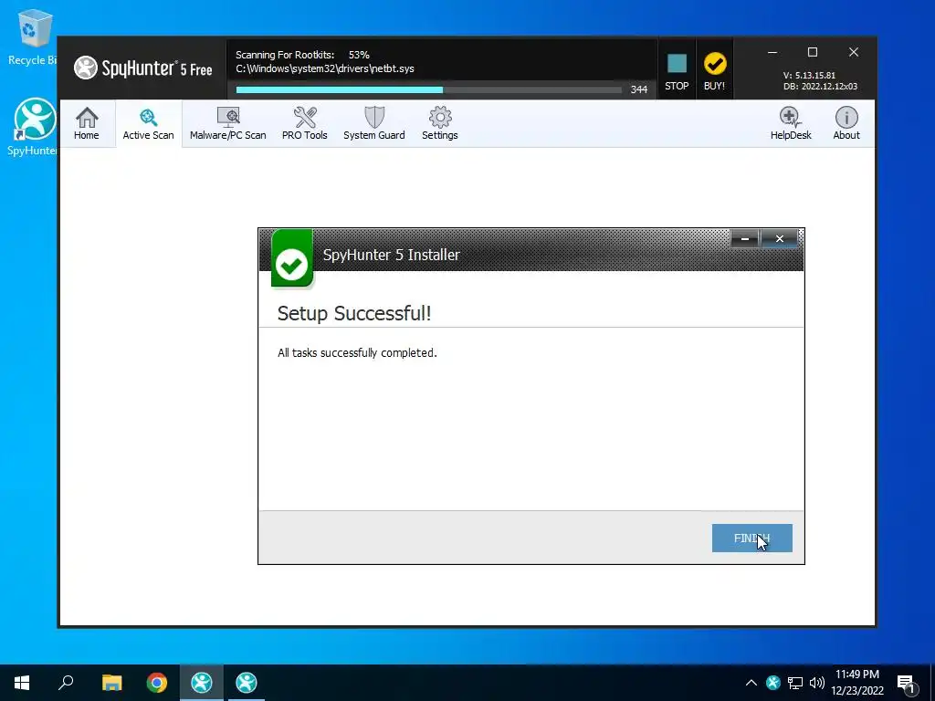This screenshot has height=701, width=935.
Task: Click the "Scanning For Rootkits: 53%" status
Action: click(302, 55)
